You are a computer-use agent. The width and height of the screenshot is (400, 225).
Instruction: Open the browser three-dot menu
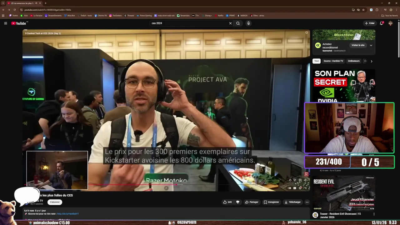[x=397, y=10]
